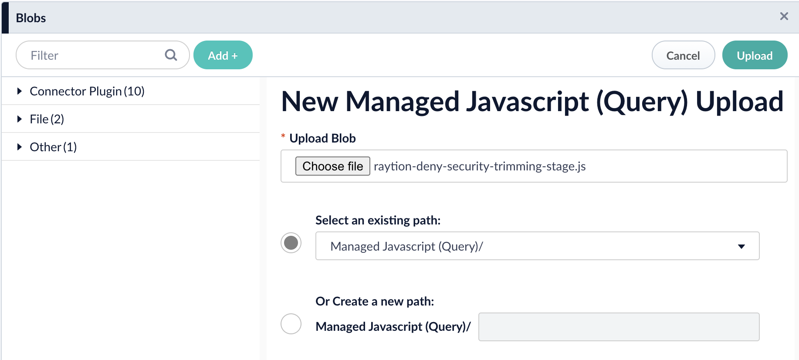Screen dimensions: 799x360
Task: Click the new path name input box
Action: point(618,327)
